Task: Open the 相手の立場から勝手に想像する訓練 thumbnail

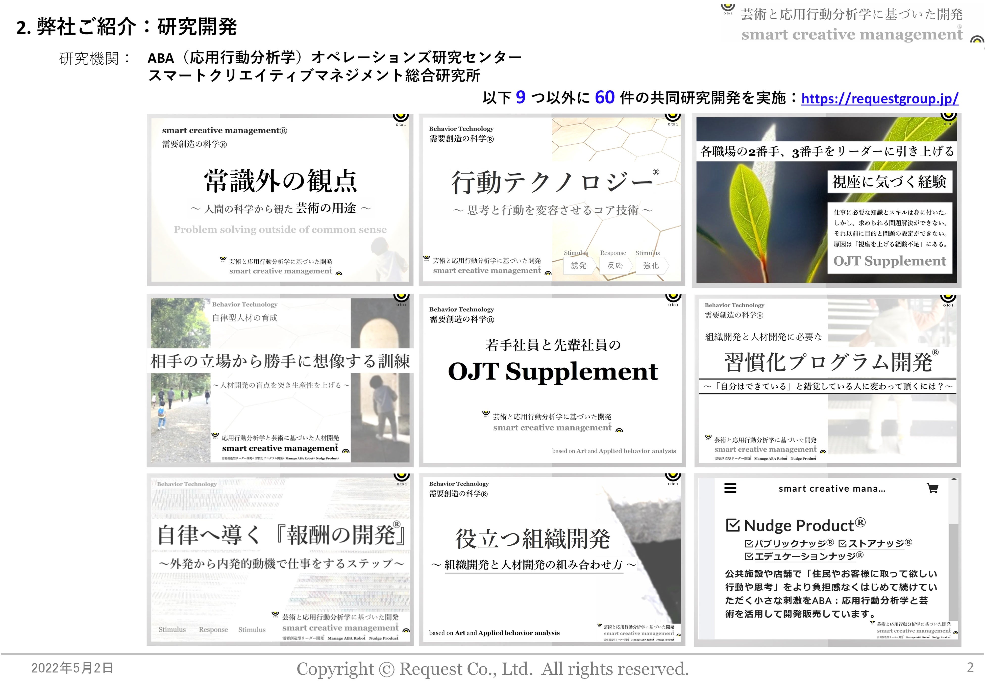Action: [280, 380]
